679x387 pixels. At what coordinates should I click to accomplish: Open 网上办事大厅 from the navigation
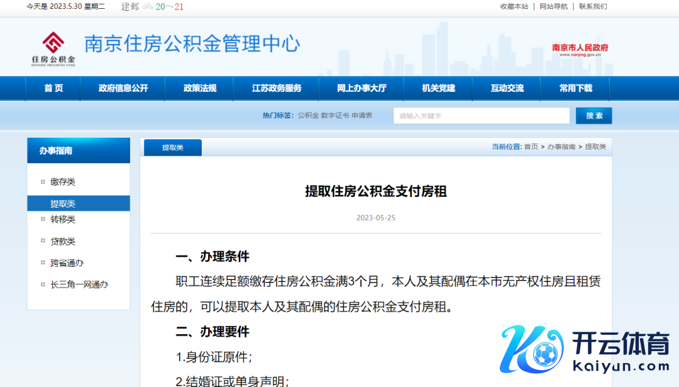click(x=362, y=89)
